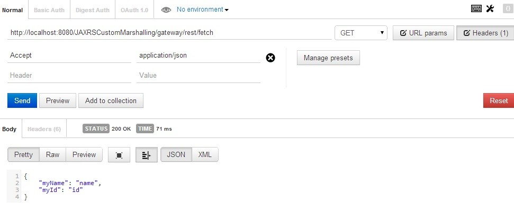Screen dimensions: 514x211
Task: Remove the Accept header row
Action: (270, 58)
